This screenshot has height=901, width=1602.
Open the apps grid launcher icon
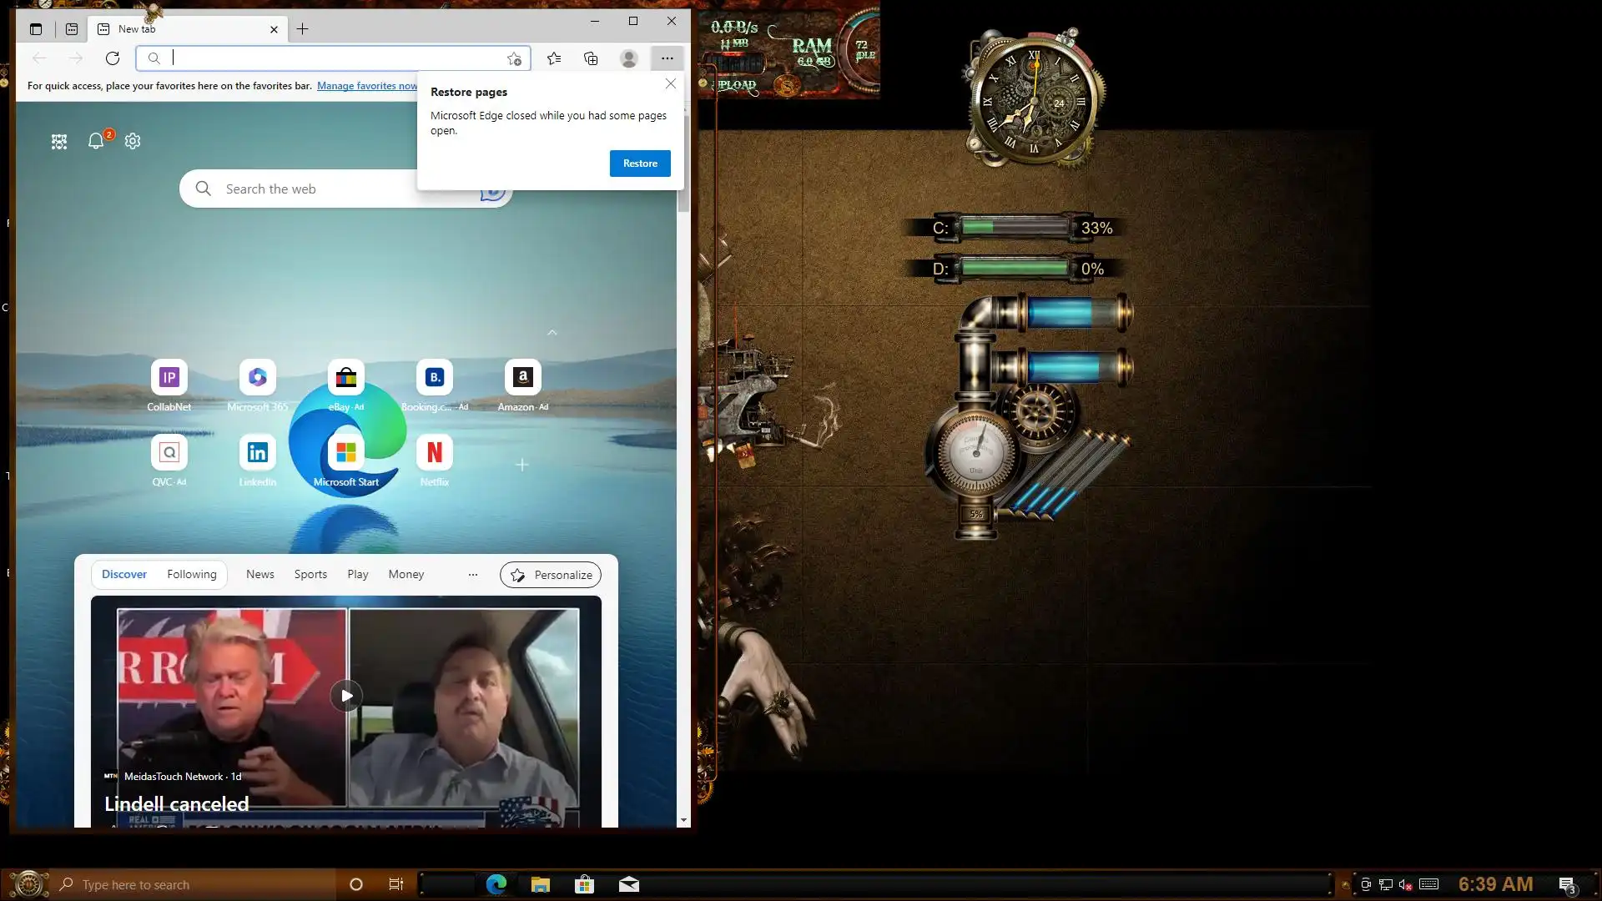[x=59, y=142]
